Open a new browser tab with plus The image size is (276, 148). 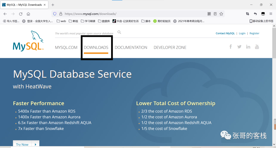53,5
